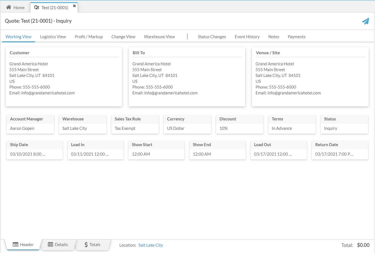Open the Warehouse View tab
This screenshot has height=253, width=375.
tap(160, 37)
